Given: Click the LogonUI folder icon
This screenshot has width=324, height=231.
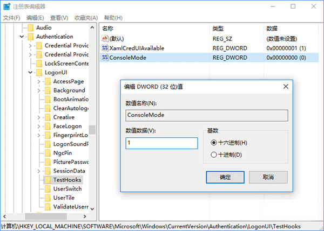Looking at the screenshot, I should (39, 72).
